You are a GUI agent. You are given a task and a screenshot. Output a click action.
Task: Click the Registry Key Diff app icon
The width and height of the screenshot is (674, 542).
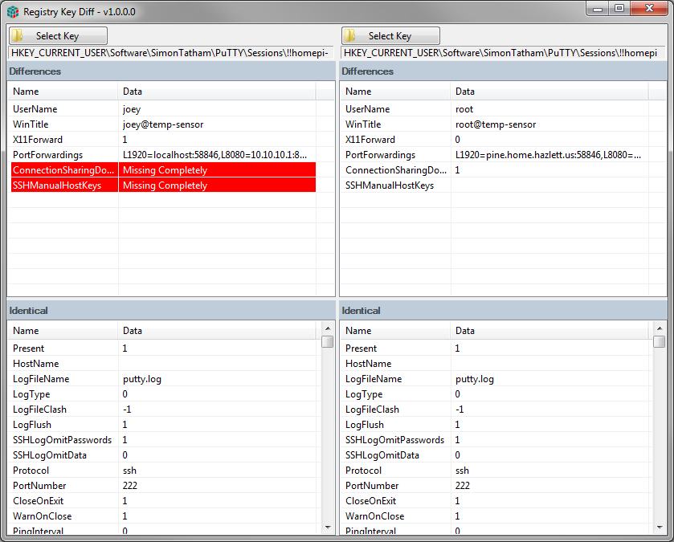tap(13, 12)
